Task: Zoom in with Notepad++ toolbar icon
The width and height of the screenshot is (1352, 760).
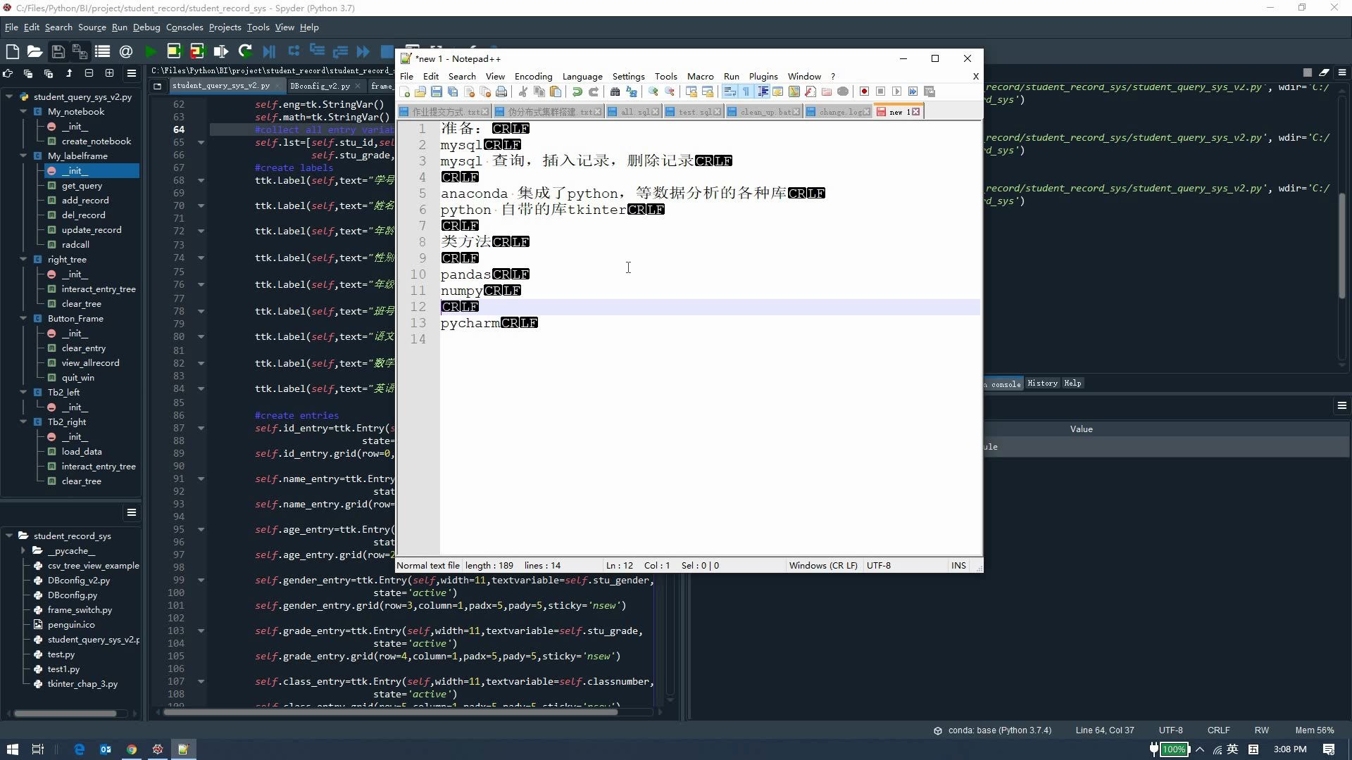Action: pyautogui.click(x=653, y=92)
